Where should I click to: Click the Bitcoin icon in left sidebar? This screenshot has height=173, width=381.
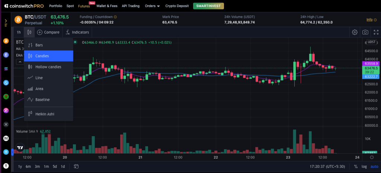6,41
